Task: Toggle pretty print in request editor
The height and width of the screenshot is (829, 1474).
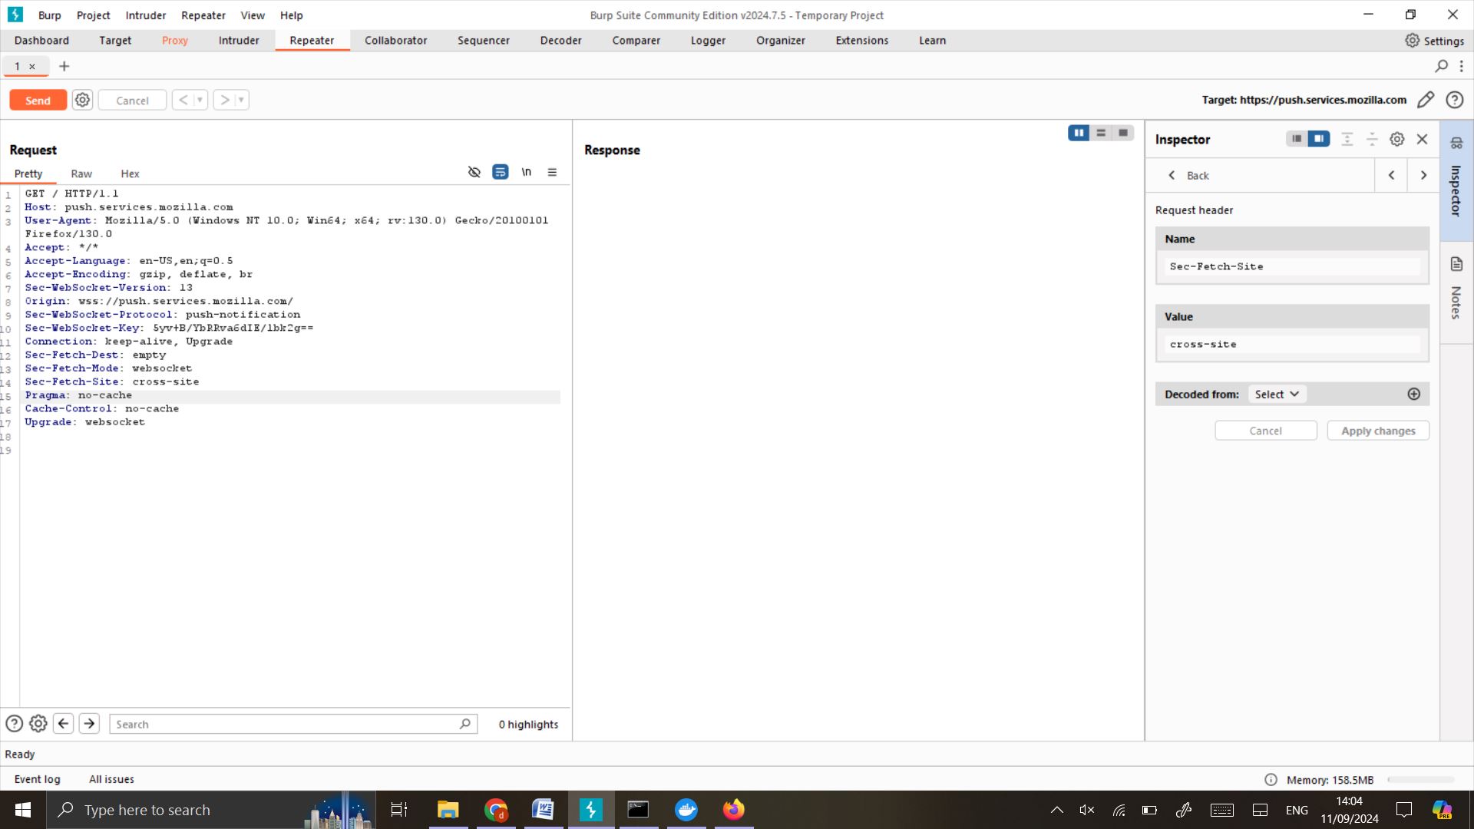Action: [500, 172]
